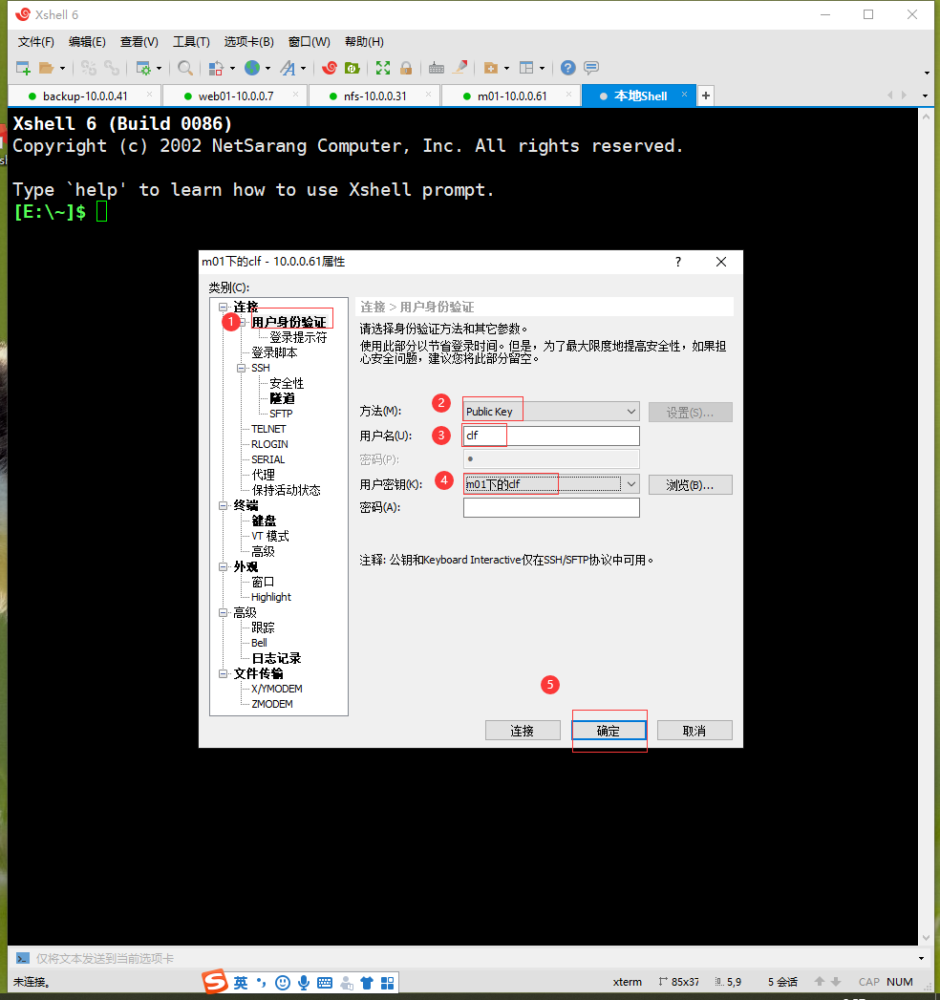This screenshot has height=1000, width=940.
Task: Click the Font toolbar icon
Action: point(288,68)
